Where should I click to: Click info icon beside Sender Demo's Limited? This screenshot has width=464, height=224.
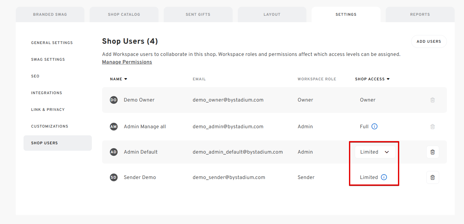(384, 177)
